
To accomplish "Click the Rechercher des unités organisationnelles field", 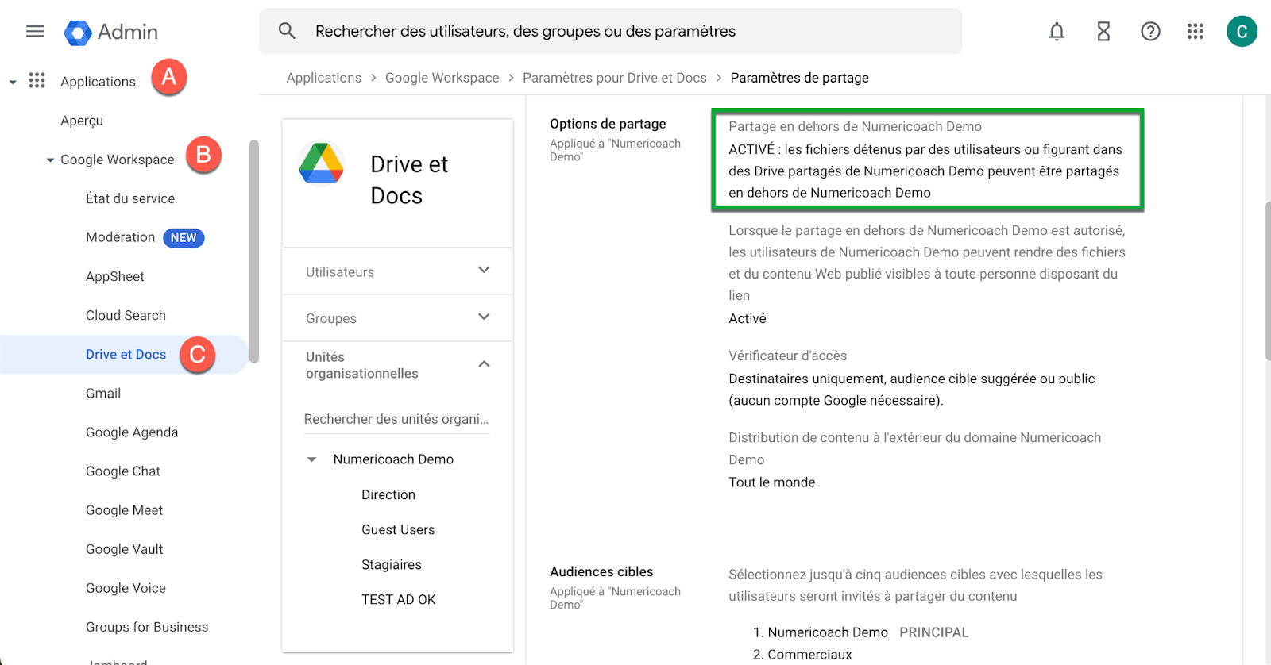I will (396, 419).
